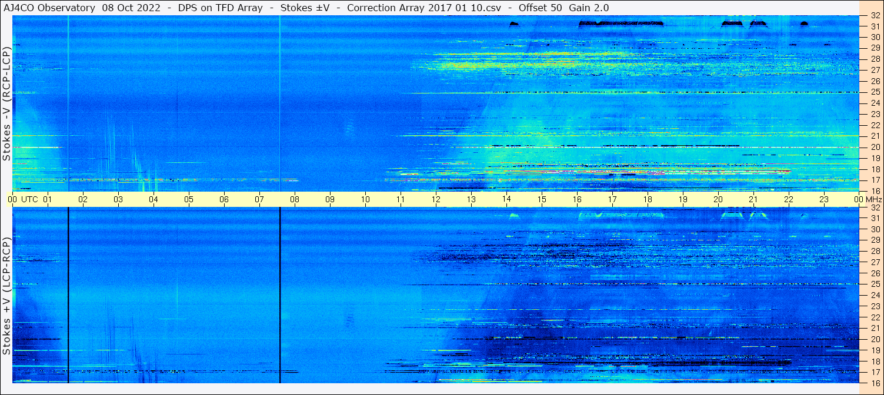Click the 20 MHz tick label of the Stokes -V panel
This screenshot has width=884, height=395.
tap(875, 147)
